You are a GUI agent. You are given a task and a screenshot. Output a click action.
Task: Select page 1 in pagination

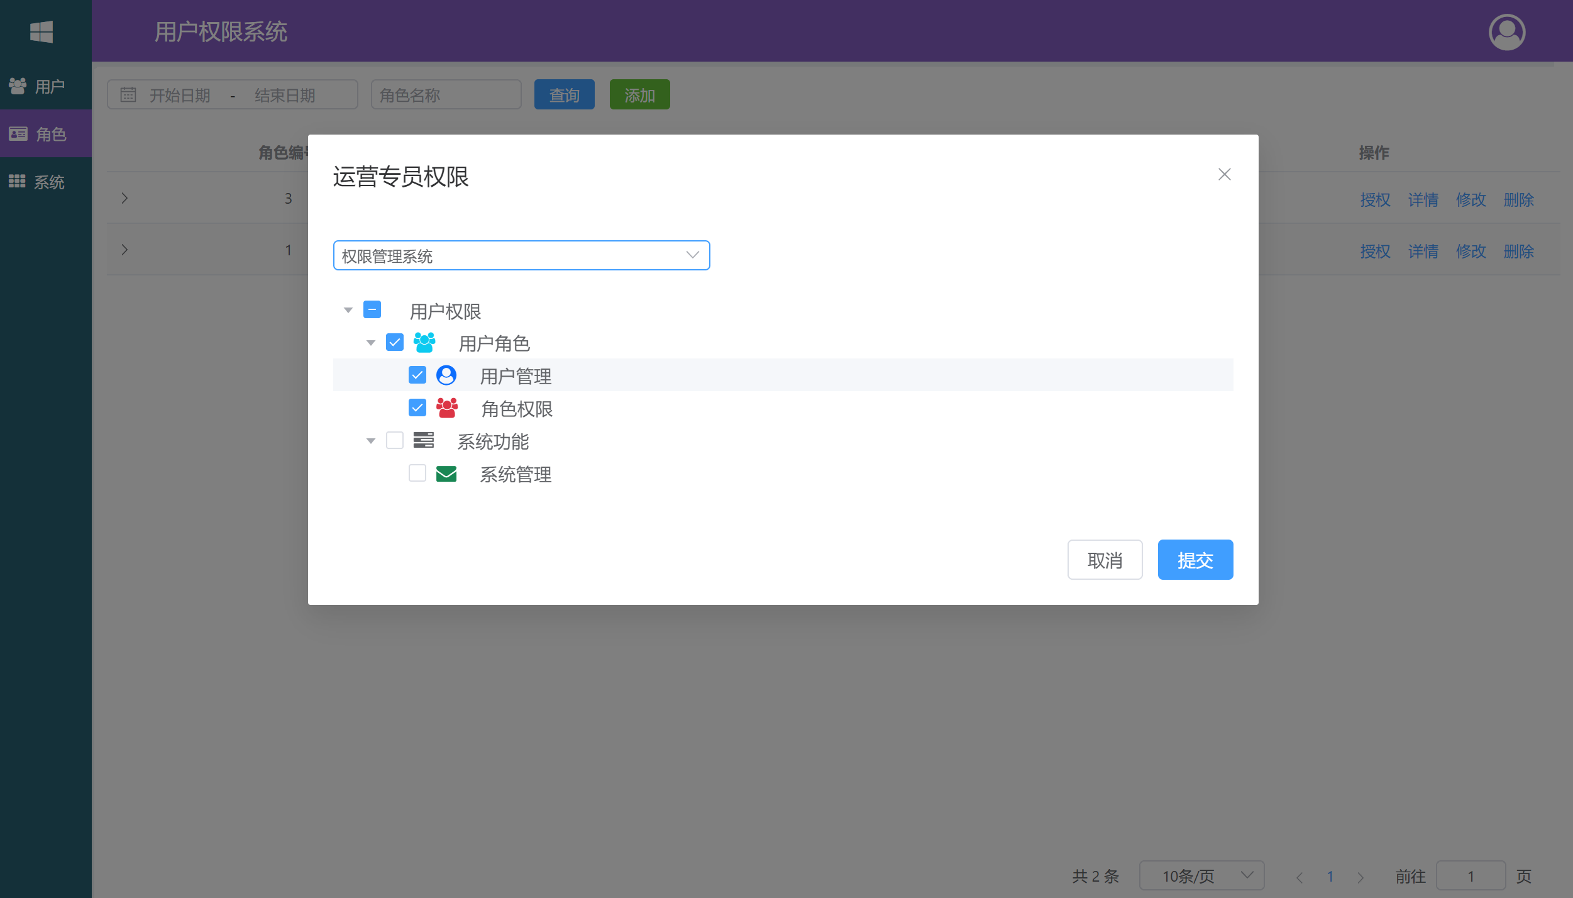[x=1330, y=876]
